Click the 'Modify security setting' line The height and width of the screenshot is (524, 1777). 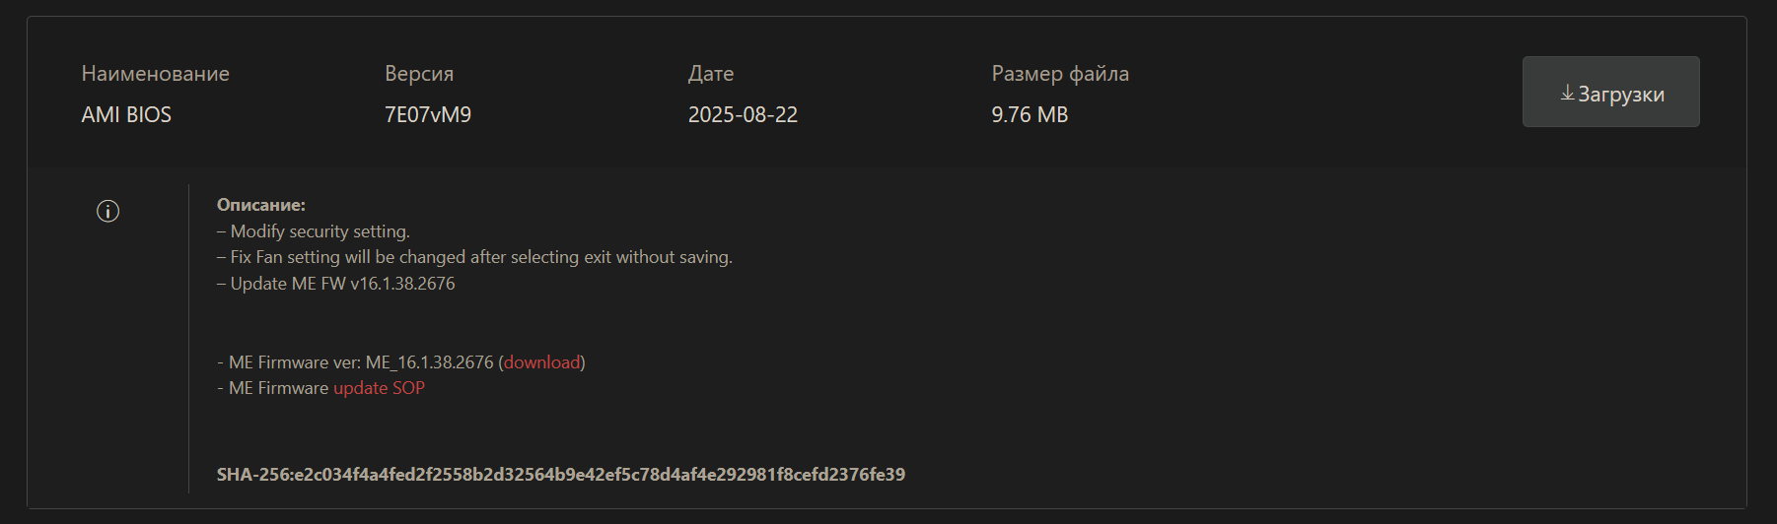[x=320, y=231]
